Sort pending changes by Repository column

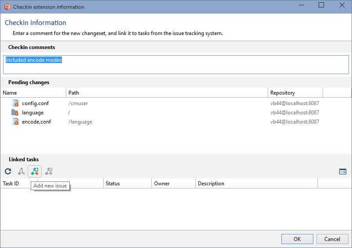coord(295,93)
